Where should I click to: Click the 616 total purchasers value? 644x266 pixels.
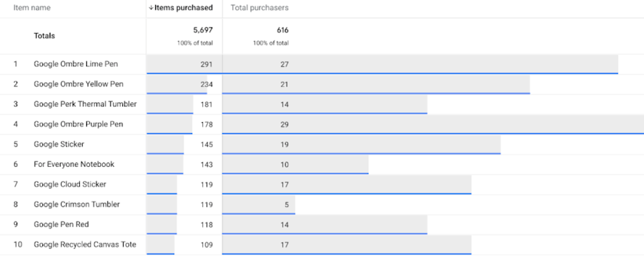283,30
